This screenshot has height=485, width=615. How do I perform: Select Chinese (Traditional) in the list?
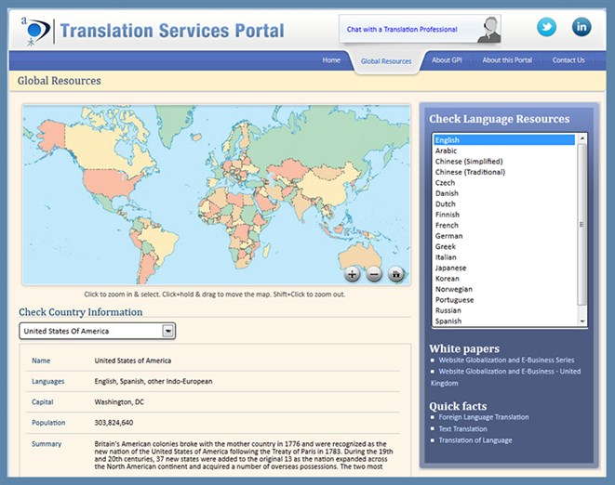tap(504, 172)
